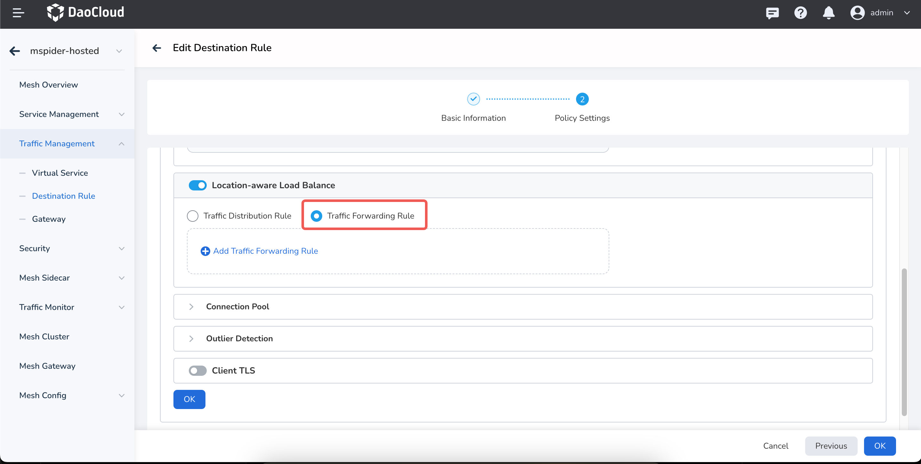Select the Traffic Distribution Rule radio button
Screen dimensions: 921x464
[x=193, y=216]
